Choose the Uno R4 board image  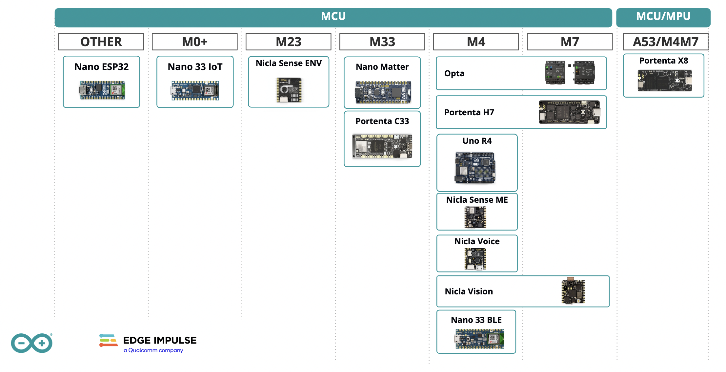[475, 167]
